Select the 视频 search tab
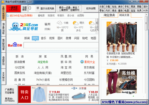The width and height of the screenshot is (149, 105). tap(52, 38)
